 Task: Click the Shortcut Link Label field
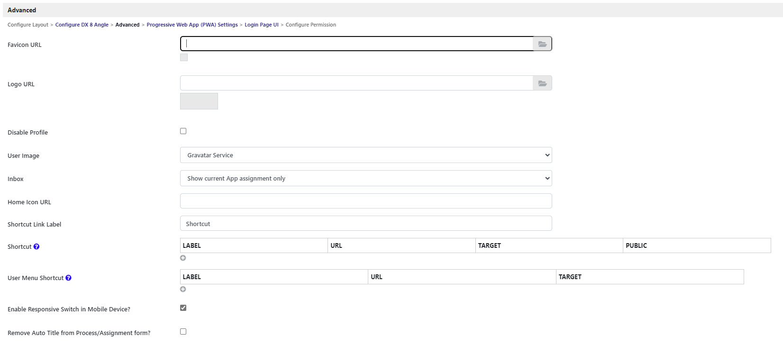point(366,224)
